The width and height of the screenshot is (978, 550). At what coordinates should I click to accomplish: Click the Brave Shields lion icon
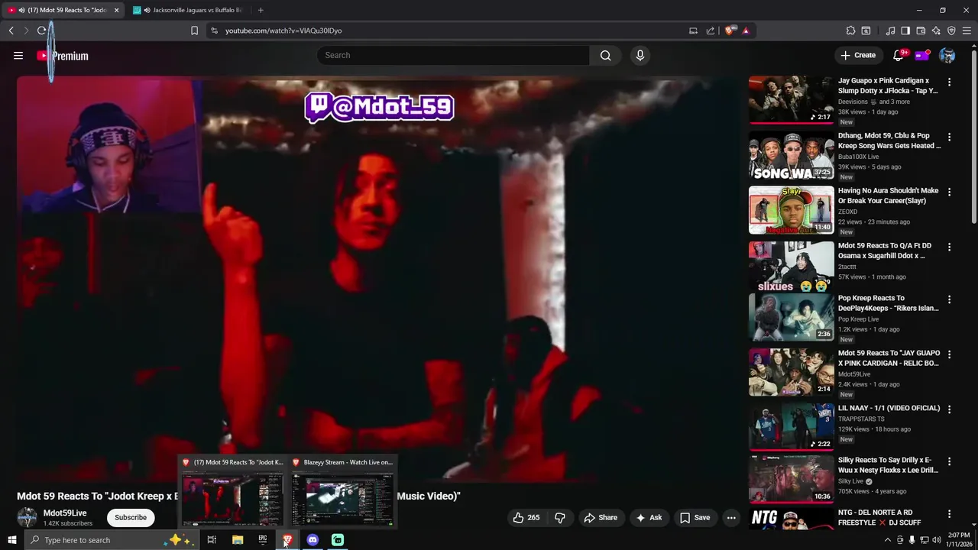[729, 31]
